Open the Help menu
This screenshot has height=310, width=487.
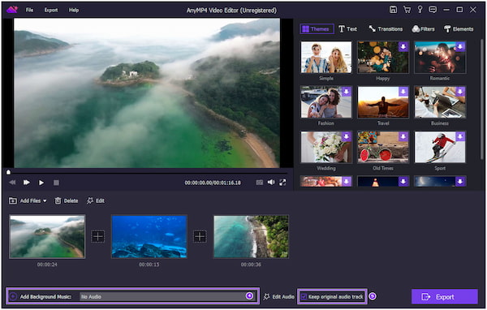point(74,10)
